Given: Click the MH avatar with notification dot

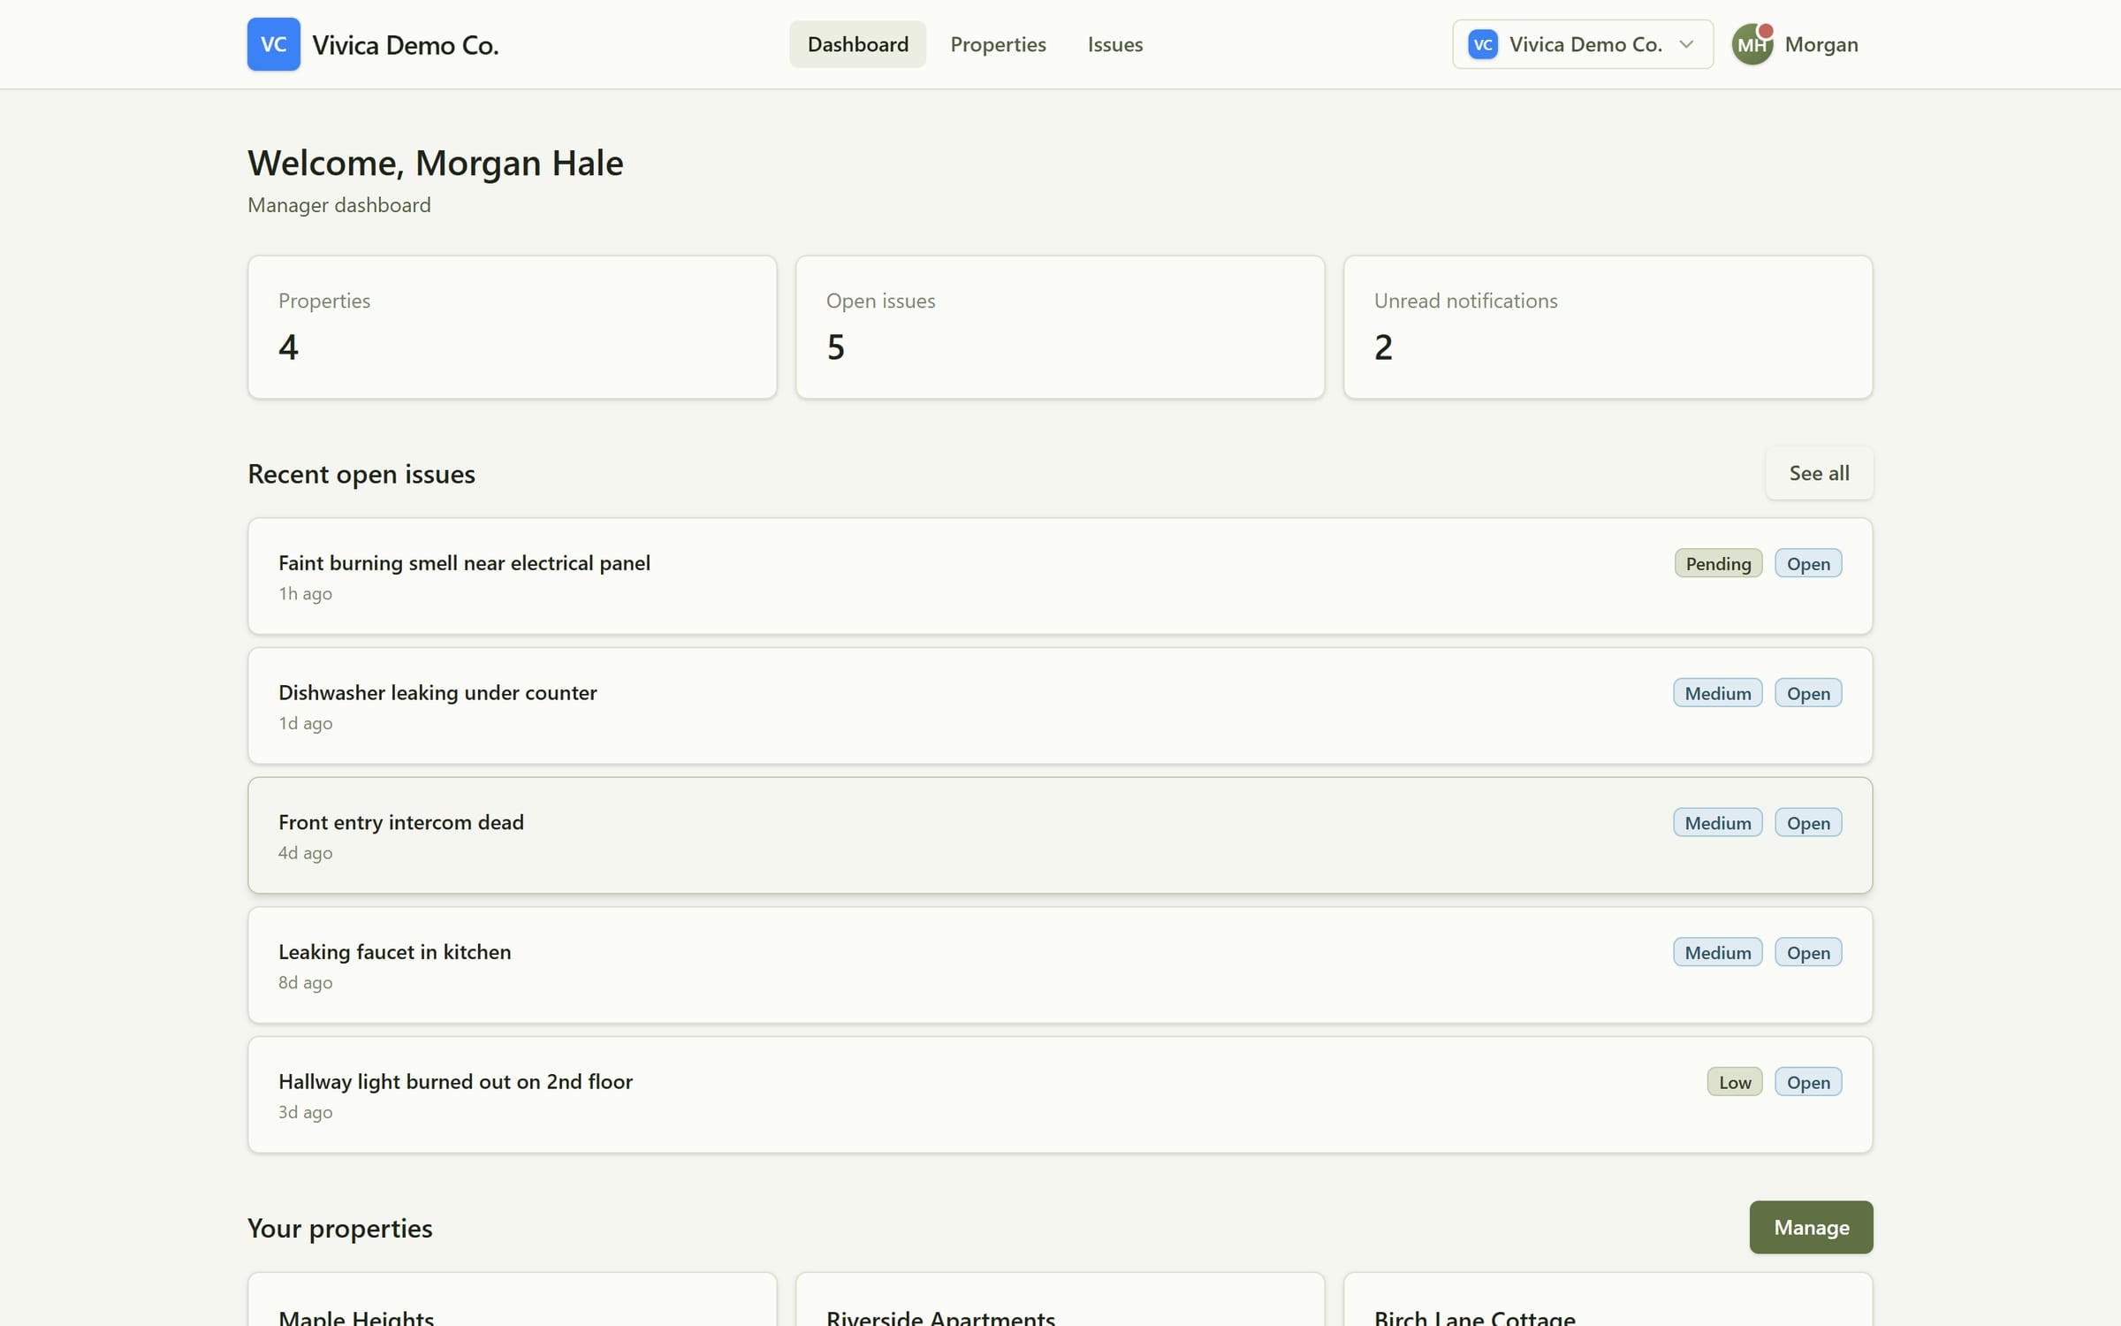Looking at the screenshot, I should tap(1752, 44).
